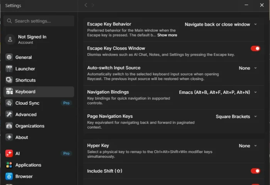Image resolution: width=270 pixels, height=185 pixels.
Task: Click the search magnifier icon
Action: pos(9,21)
